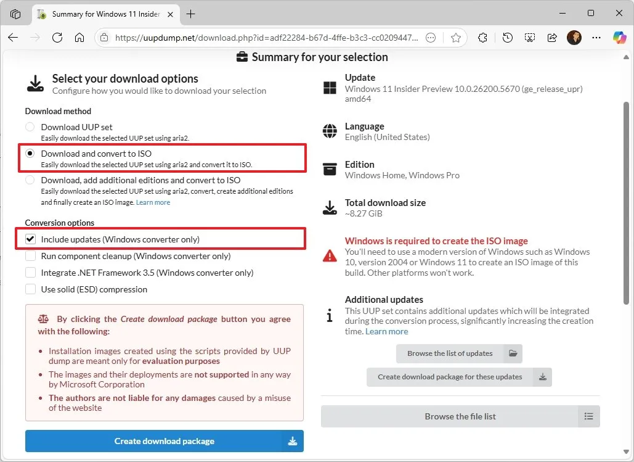The height and width of the screenshot is (462, 634).
Task: Enable Run component cleanup option
Action: [x=30, y=256]
